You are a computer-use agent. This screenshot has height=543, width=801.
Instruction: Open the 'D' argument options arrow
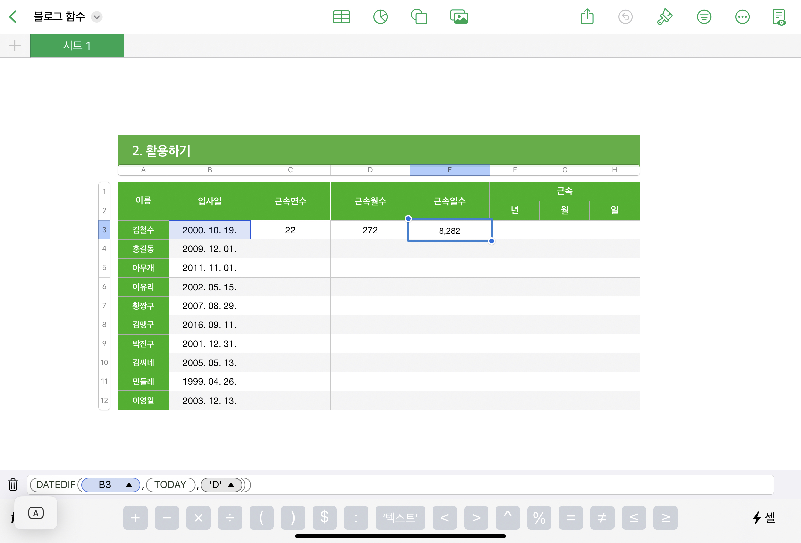point(231,485)
